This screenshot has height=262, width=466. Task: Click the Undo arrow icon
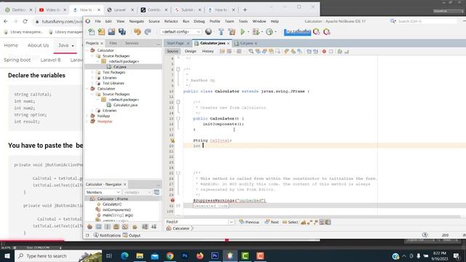click(138, 32)
